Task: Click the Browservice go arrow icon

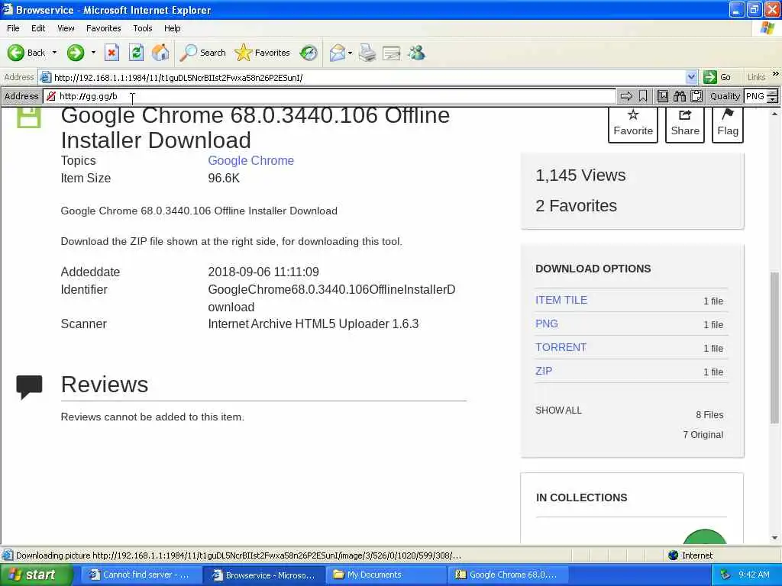Action: click(x=626, y=96)
